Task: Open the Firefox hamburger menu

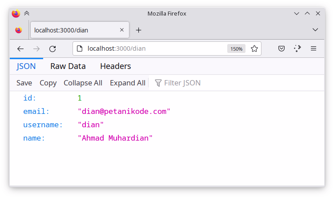Action: pos(313,48)
